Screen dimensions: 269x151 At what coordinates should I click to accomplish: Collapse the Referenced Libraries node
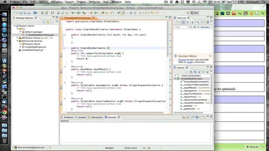(x=18, y=41)
